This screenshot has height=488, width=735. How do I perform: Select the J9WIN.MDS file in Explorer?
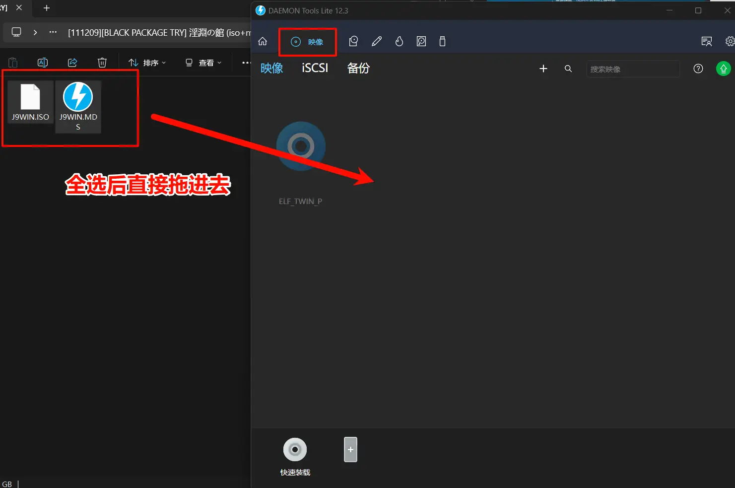78,107
